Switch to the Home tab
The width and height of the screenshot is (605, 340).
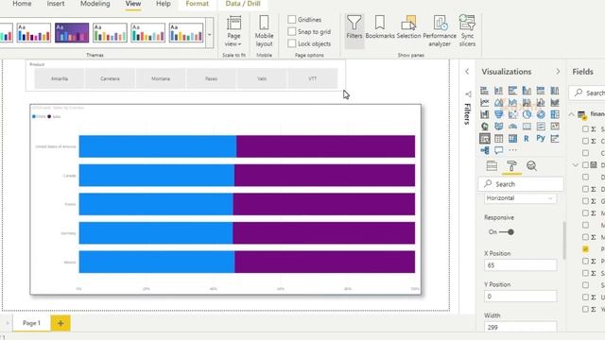(22, 4)
